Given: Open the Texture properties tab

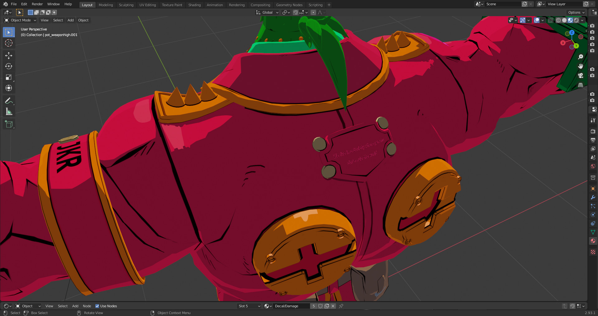Looking at the screenshot, I should [593, 252].
